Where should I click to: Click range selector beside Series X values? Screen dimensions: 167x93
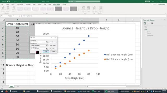coord(47,45)
